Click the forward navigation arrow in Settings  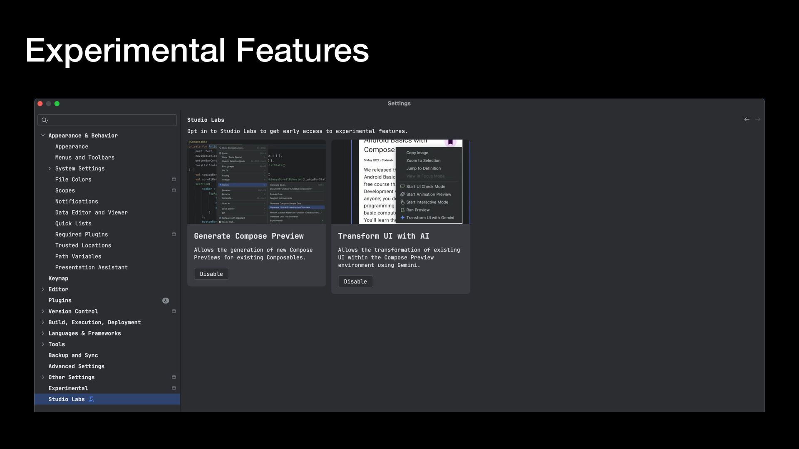(758, 119)
